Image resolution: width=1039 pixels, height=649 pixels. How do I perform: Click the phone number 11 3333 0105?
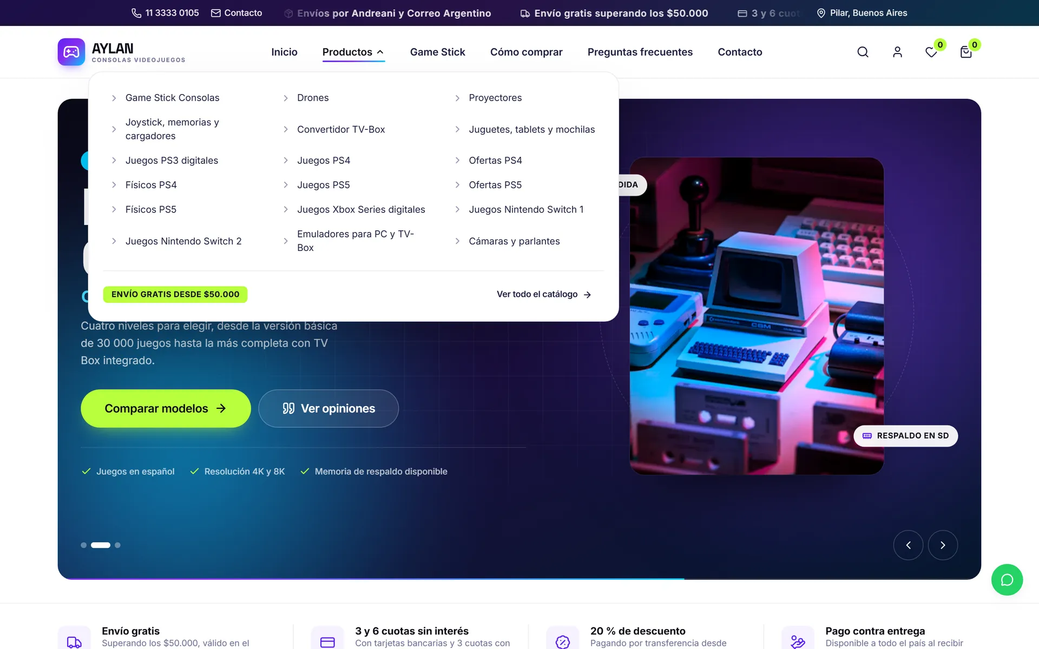click(165, 13)
